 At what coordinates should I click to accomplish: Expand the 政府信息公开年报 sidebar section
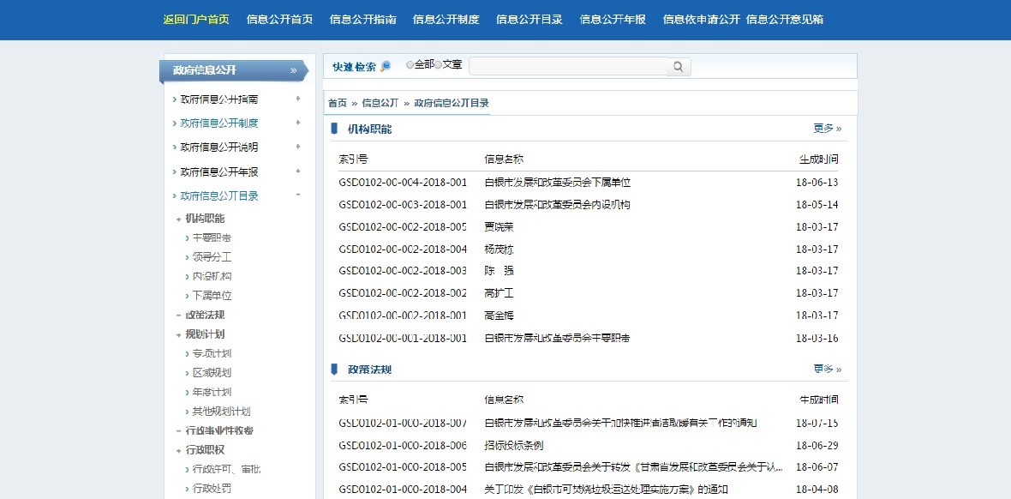click(x=298, y=171)
